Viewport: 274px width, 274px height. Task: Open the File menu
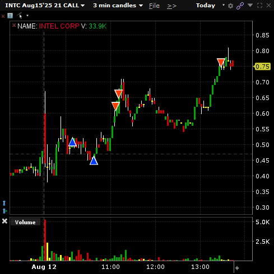154,6
